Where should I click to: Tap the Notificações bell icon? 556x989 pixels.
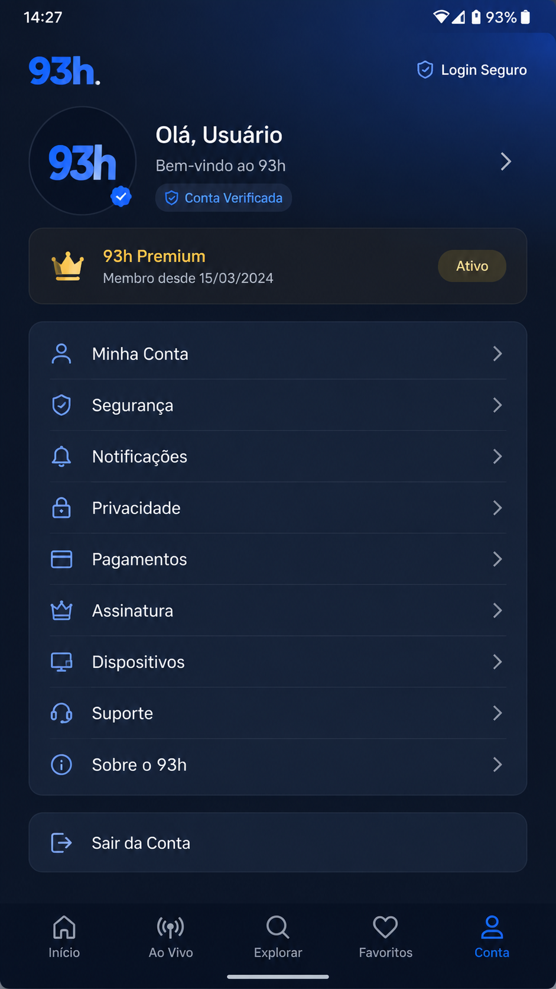coord(61,457)
